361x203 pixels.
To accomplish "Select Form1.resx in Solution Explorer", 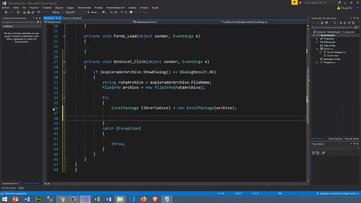I will pos(332,56).
